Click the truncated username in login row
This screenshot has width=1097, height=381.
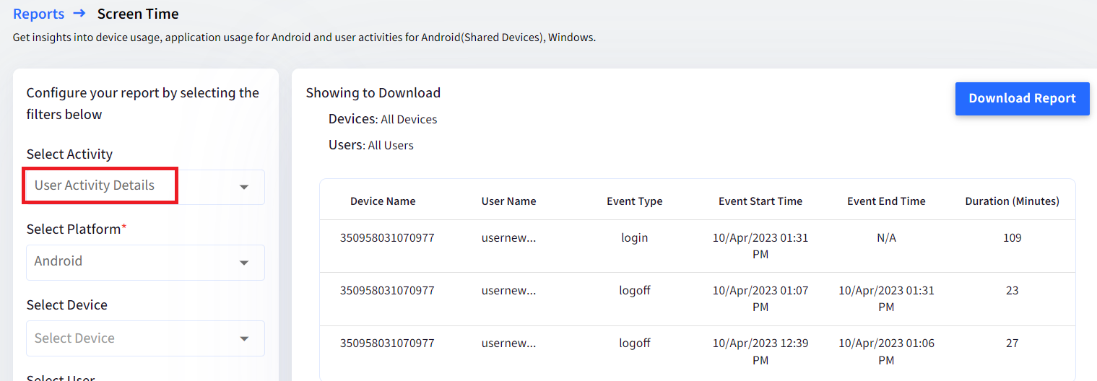[508, 237]
